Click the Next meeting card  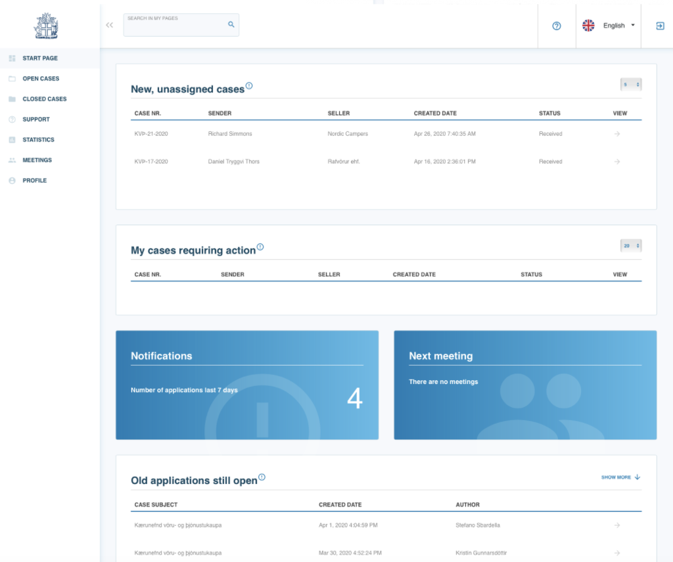(x=525, y=385)
